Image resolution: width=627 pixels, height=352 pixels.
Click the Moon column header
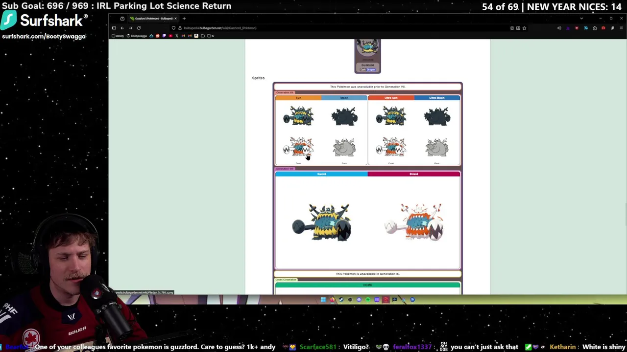click(344, 98)
